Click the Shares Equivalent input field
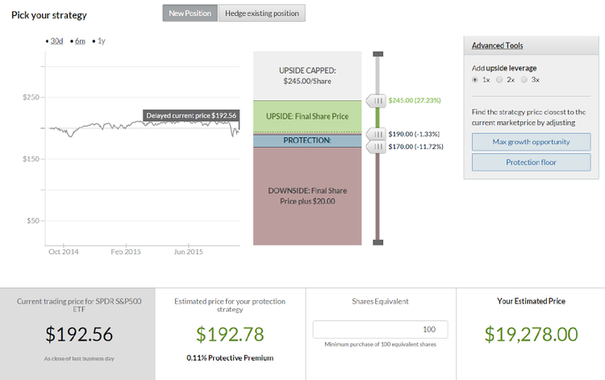605x380 pixels. point(380,329)
